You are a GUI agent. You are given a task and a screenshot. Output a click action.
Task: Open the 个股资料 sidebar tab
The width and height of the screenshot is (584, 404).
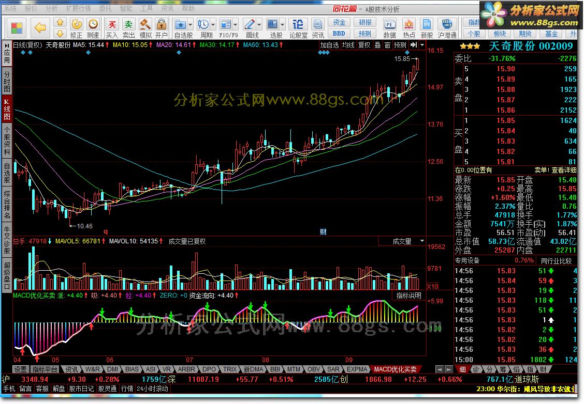(7, 141)
